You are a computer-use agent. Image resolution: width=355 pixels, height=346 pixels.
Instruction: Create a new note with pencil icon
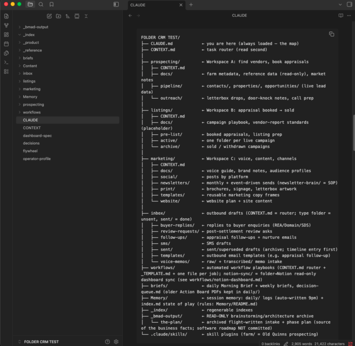49,16
